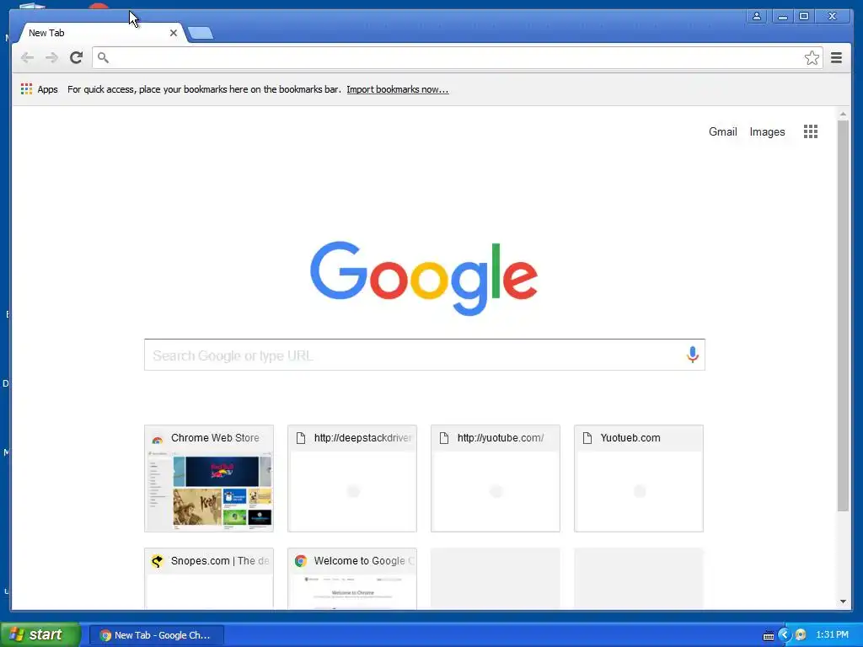863x647 pixels.
Task: Open the http://deepstackdriver tile
Action: [352, 479]
